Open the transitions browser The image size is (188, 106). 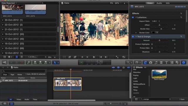(161, 62)
